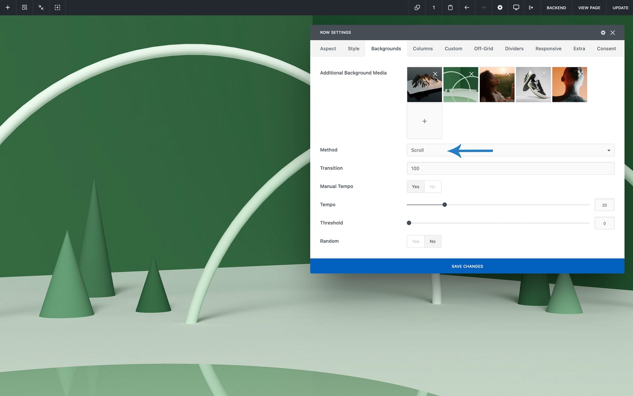Click the undo left arrow icon
Image resolution: width=633 pixels, height=396 pixels.
(x=467, y=8)
